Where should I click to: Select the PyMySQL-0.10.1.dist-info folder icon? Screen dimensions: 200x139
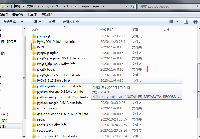pos(34,41)
